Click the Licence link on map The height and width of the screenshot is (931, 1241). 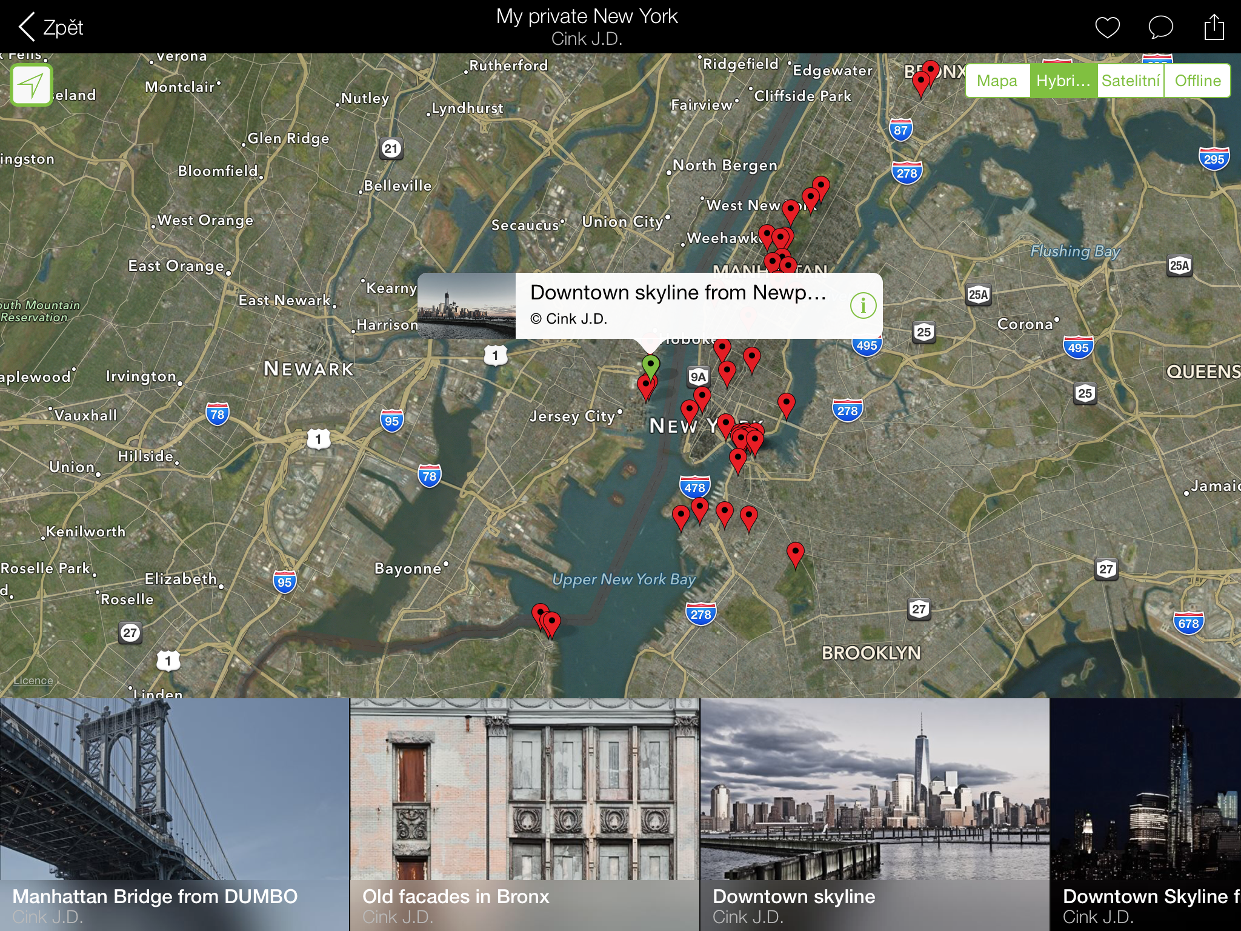tap(33, 681)
